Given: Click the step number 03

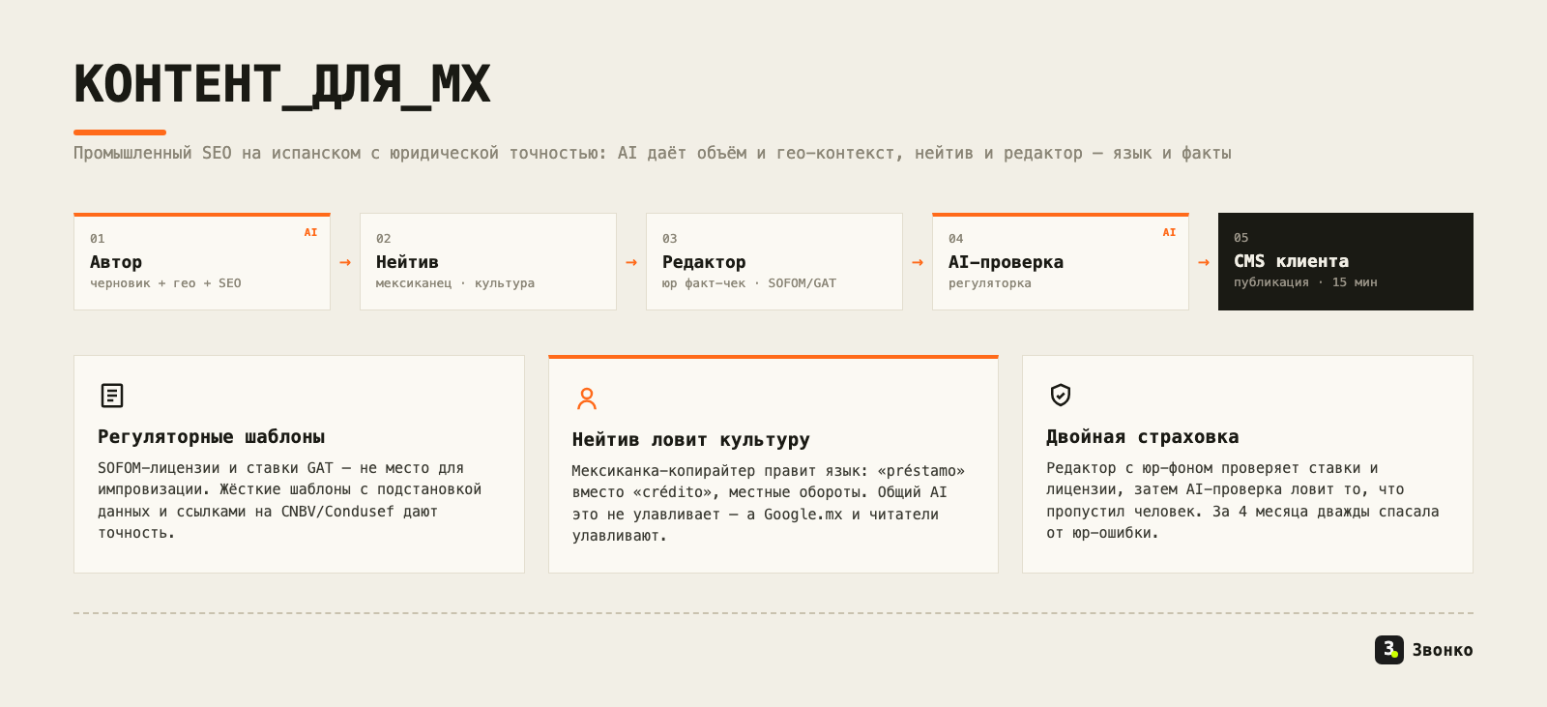Looking at the screenshot, I should (670, 239).
